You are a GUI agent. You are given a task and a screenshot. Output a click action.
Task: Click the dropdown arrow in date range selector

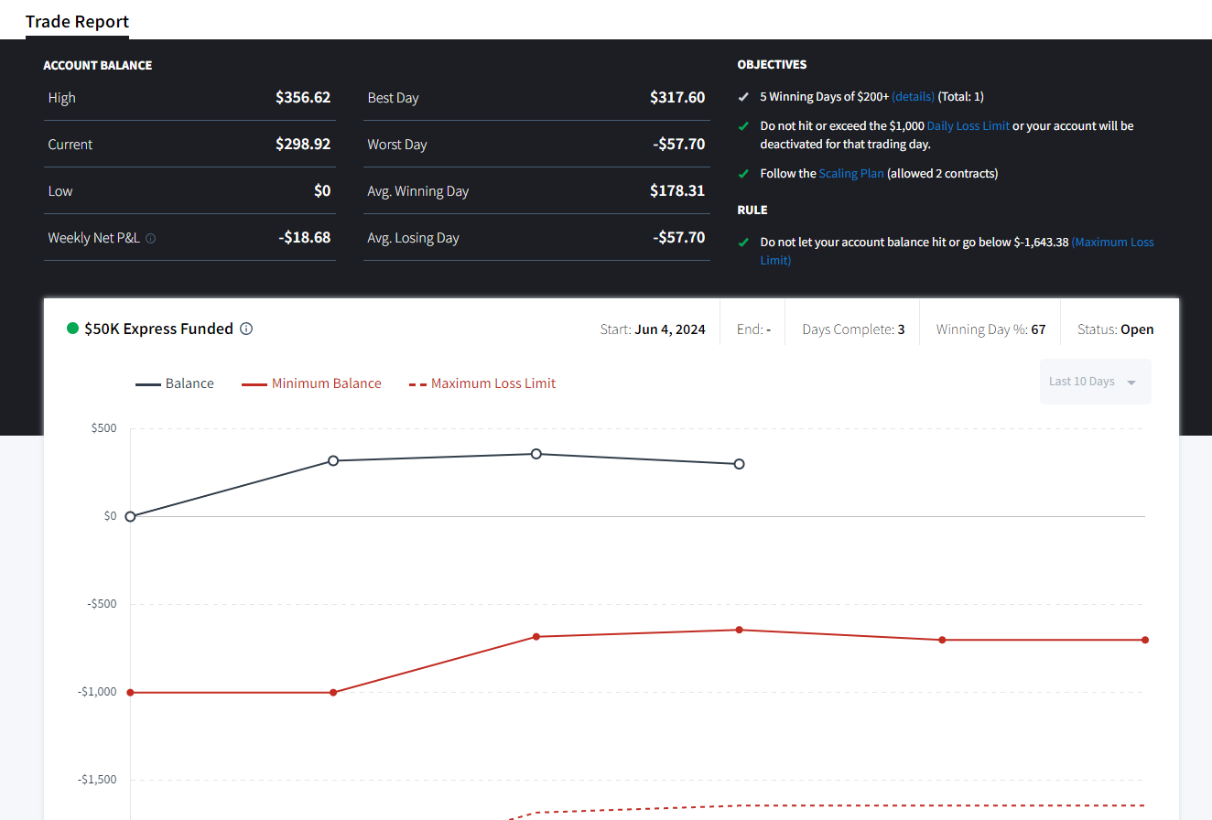(1131, 383)
